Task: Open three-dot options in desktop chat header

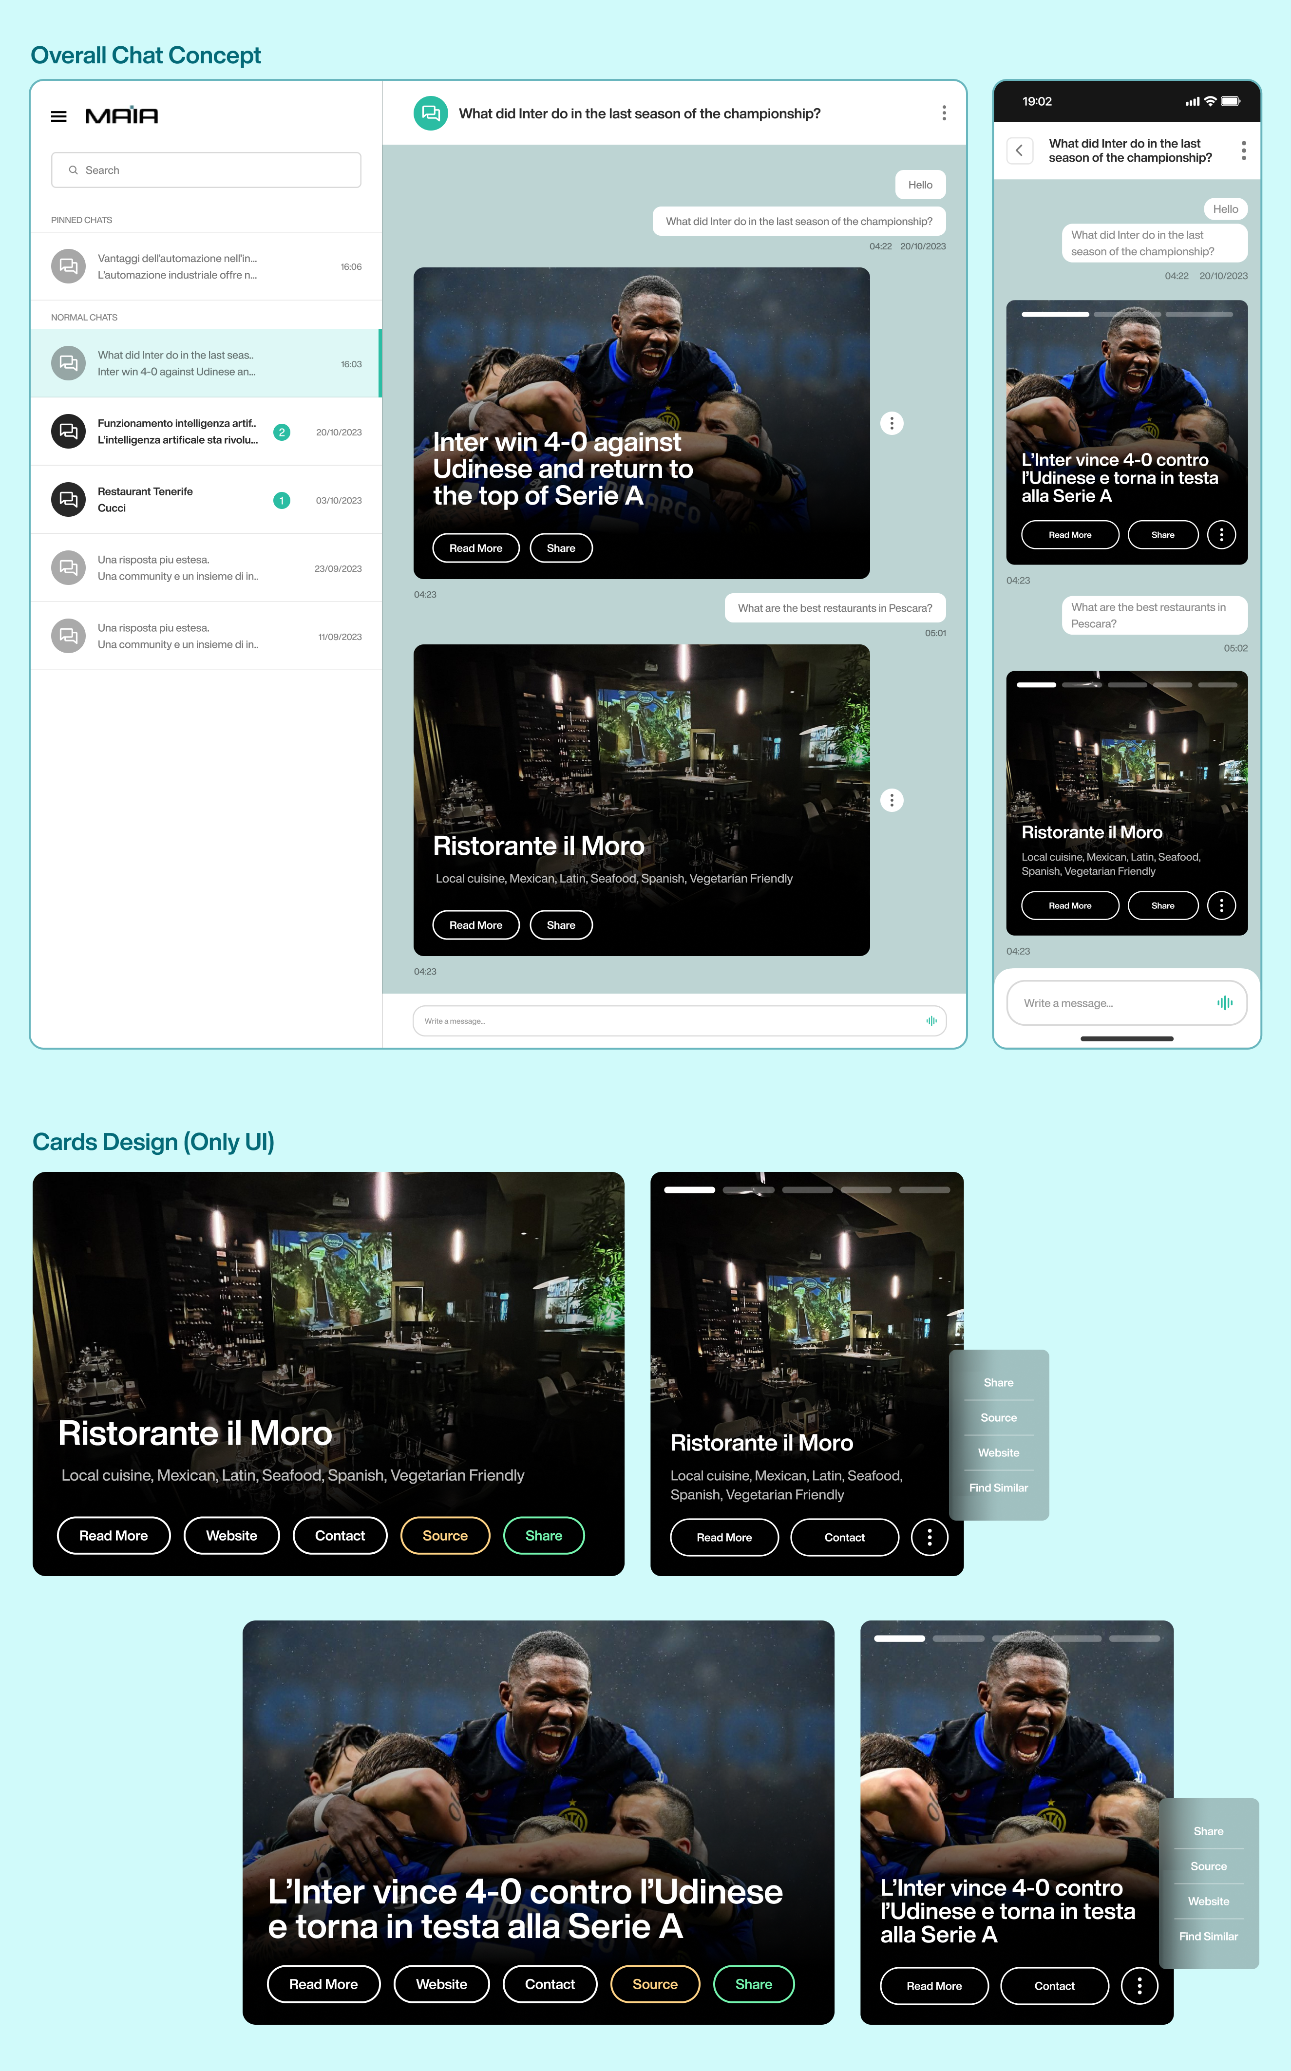Action: pos(944,113)
